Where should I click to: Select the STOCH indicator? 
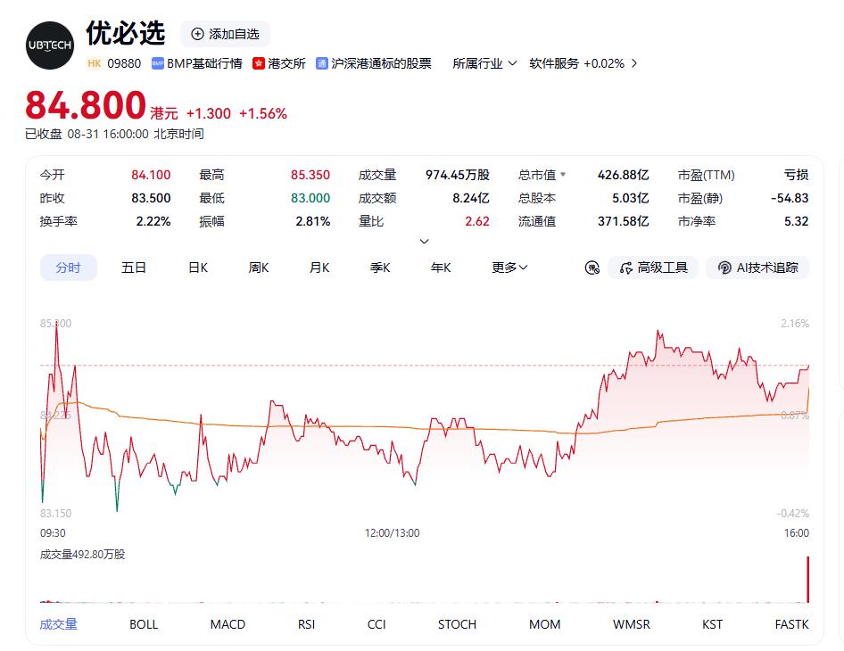[457, 624]
